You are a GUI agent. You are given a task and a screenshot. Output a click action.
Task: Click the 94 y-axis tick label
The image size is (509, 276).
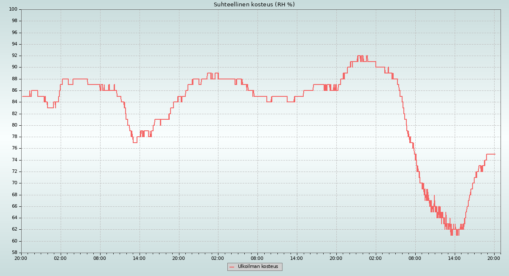14,44
